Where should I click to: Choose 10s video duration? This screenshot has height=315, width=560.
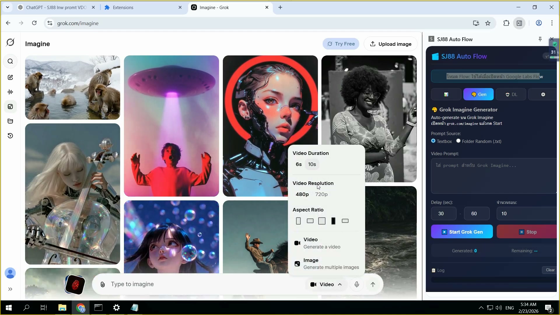[x=312, y=164]
